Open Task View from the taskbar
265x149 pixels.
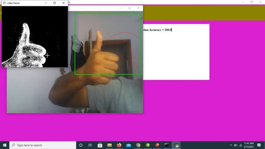pos(90,145)
